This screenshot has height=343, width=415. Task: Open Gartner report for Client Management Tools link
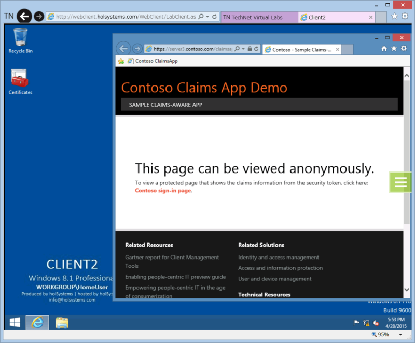172,262
